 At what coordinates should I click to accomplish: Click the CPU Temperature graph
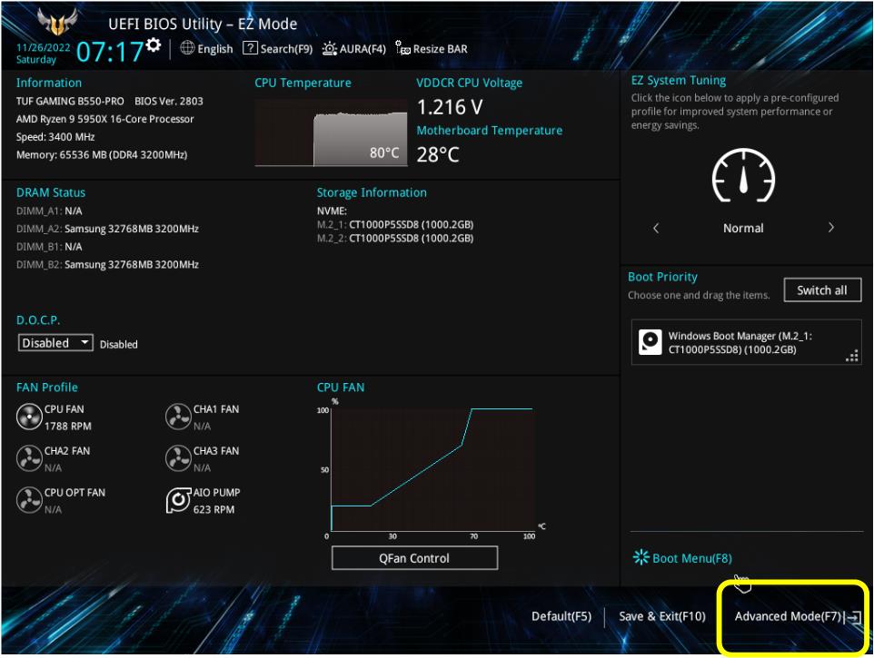[x=331, y=133]
